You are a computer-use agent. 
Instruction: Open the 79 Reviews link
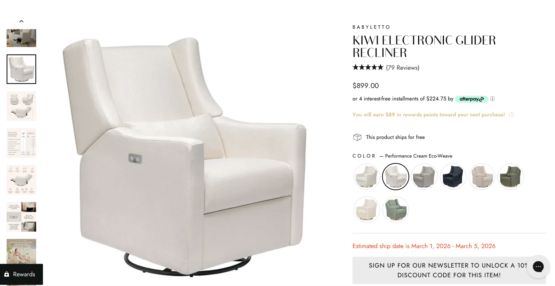coord(402,68)
